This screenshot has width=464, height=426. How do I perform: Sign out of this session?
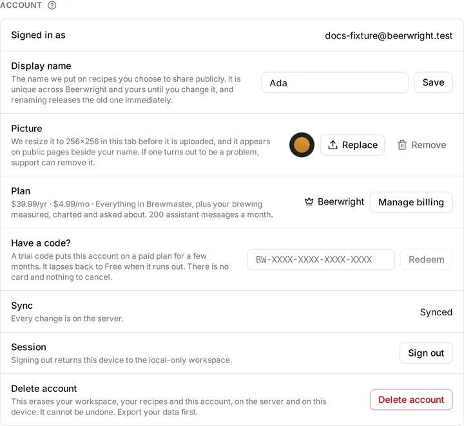[x=426, y=353]
